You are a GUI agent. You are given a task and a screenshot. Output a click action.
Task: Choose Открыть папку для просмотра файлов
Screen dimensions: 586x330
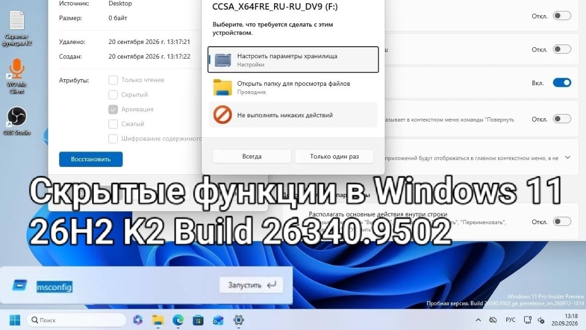click(293, 87)
